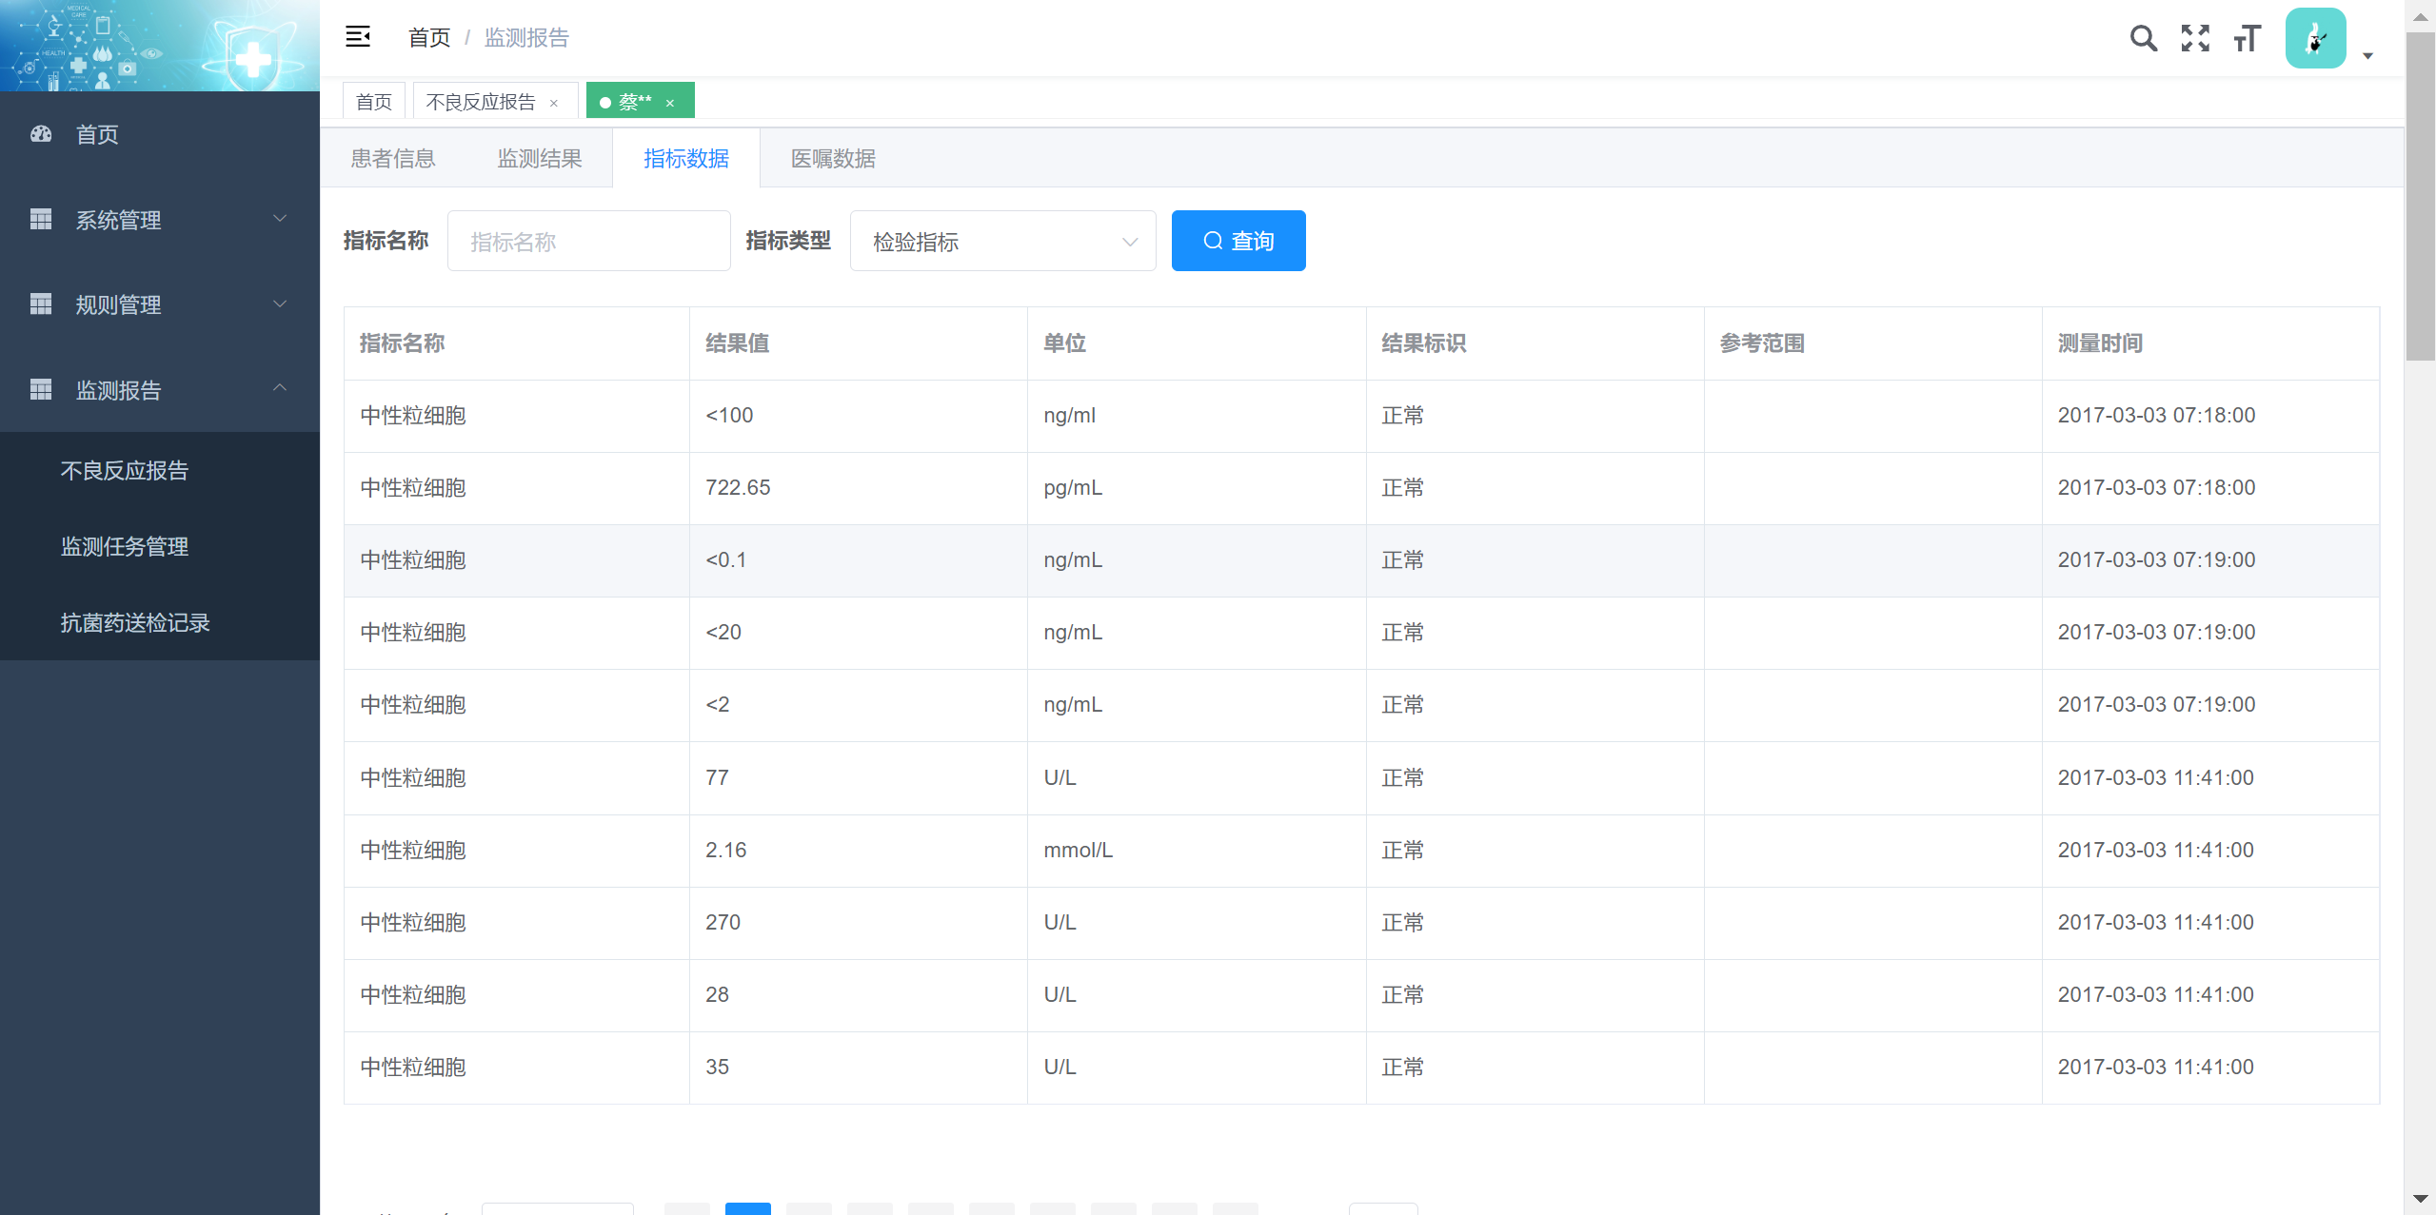Click the dashboard icon beside 首页
This screenshot has width=2436, height=1215.
coord(40,134)
